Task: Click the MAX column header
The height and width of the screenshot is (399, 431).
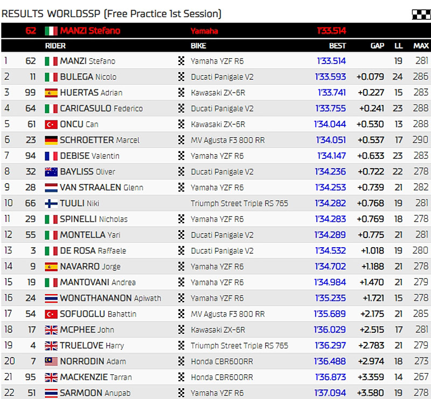Action: [x=421, y=46]
